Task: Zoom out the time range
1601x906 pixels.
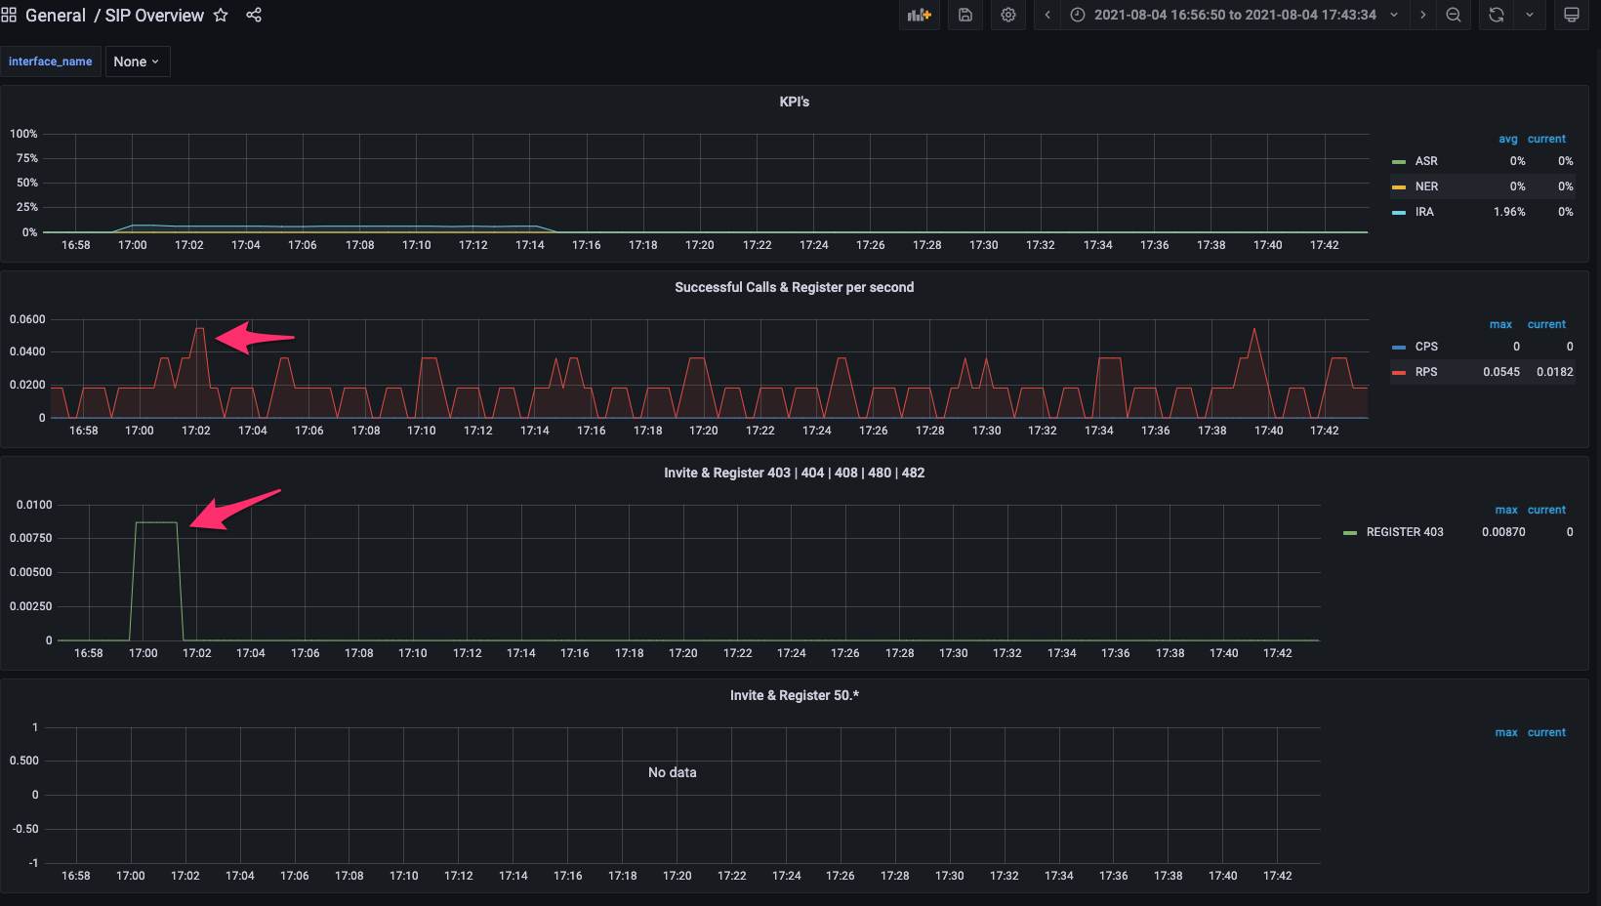Action: click(1454, 15)
